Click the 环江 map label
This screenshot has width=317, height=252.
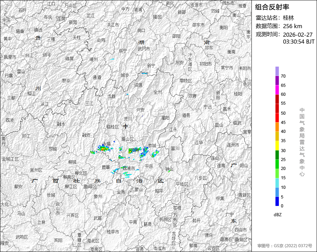pyautogui.click(x=26, y=136)
